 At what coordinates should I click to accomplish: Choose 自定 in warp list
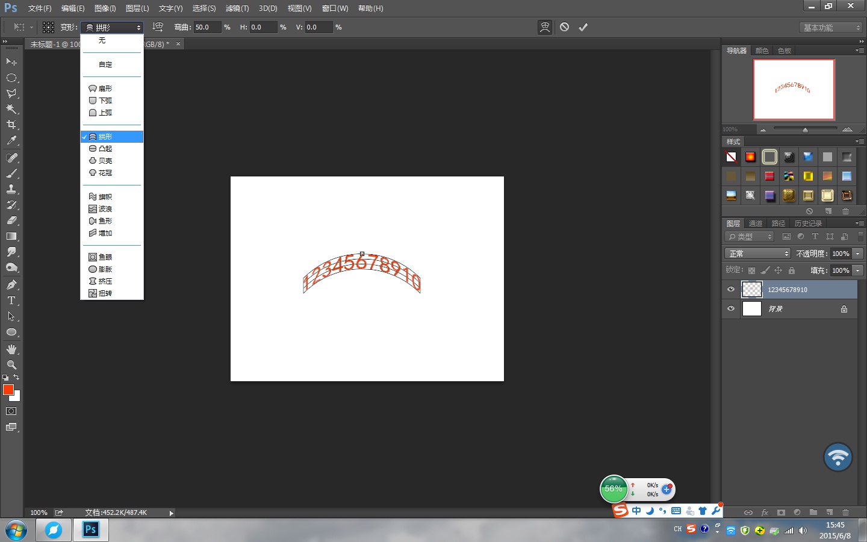[x=112, y=64]
